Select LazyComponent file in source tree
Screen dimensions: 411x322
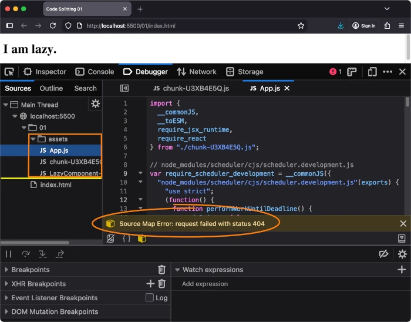70,173
